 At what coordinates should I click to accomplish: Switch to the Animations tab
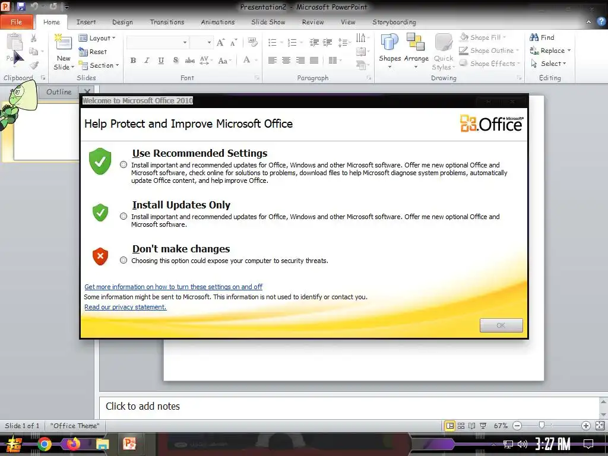(x=217, y=22)
